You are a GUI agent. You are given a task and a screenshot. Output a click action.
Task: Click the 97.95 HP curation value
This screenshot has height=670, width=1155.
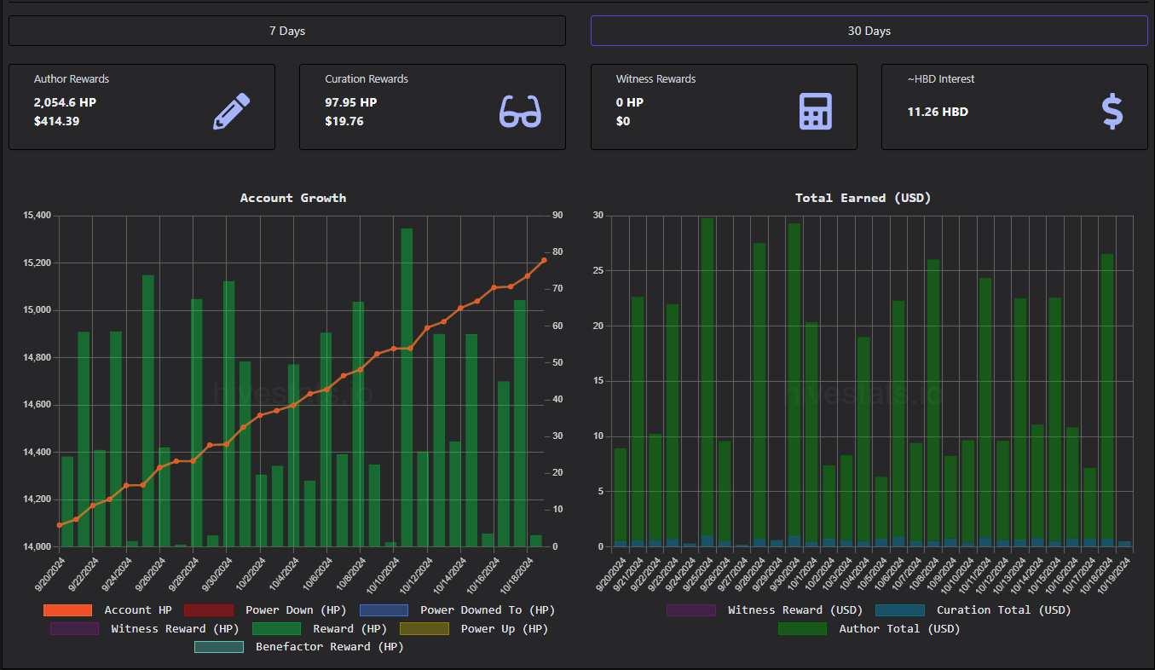(x=351, y=102)
